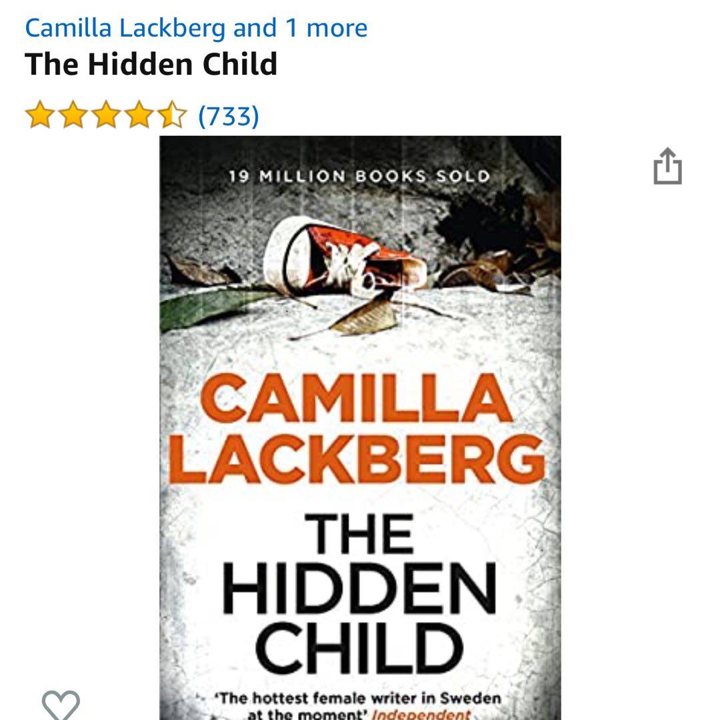Click black HIDDEN word on the cover
Viewport: 720px width, 720px height.
pos(359,588)
